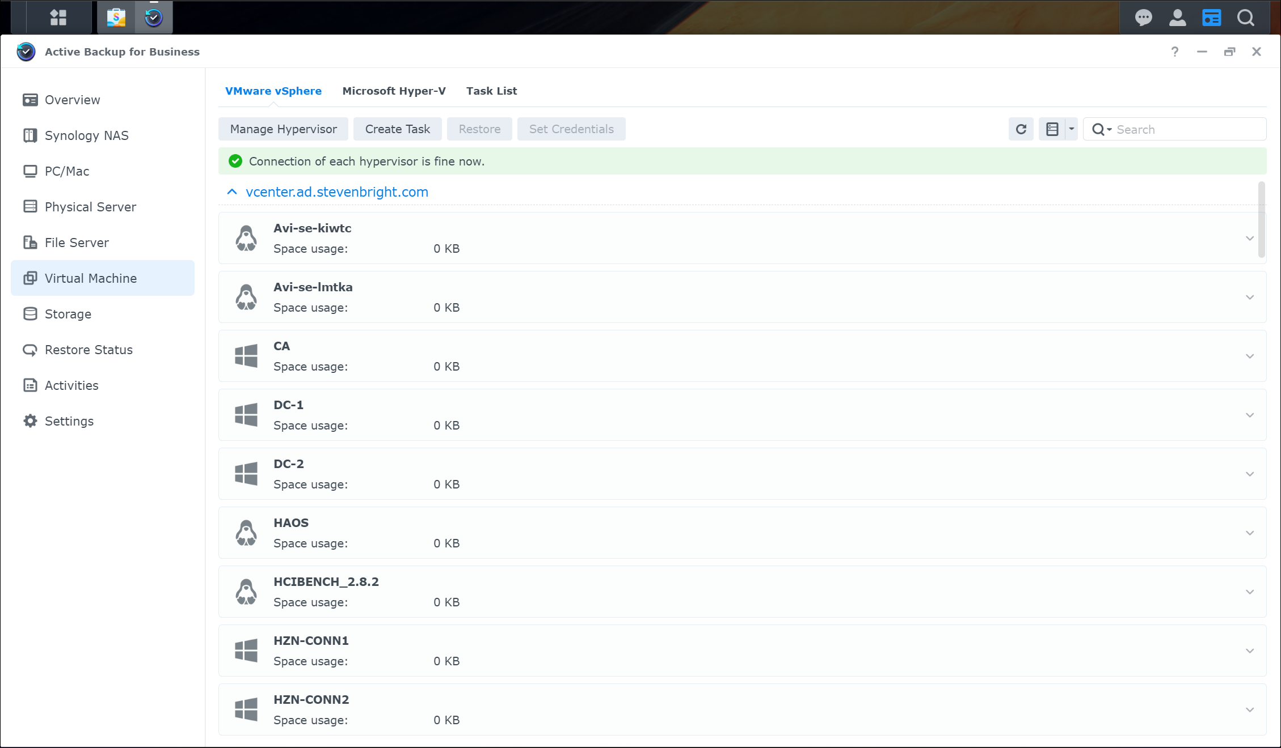Click the list view mode icon
1281x748 pixels.
click(x=1052, y=129)
